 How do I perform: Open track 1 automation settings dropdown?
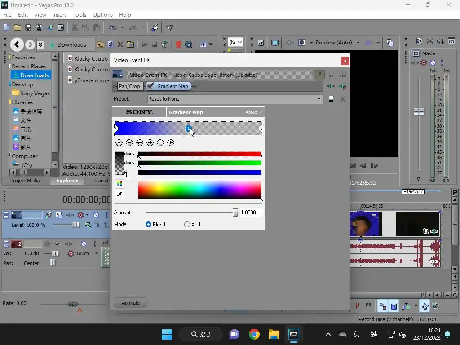(87, 215)
